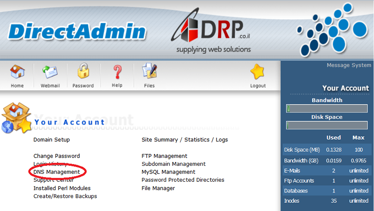Click the Password padlock icon

(x=83, y=72)
